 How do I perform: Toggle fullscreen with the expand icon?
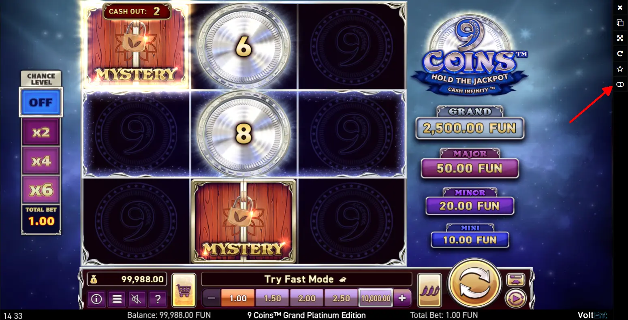tap(620, 38)
